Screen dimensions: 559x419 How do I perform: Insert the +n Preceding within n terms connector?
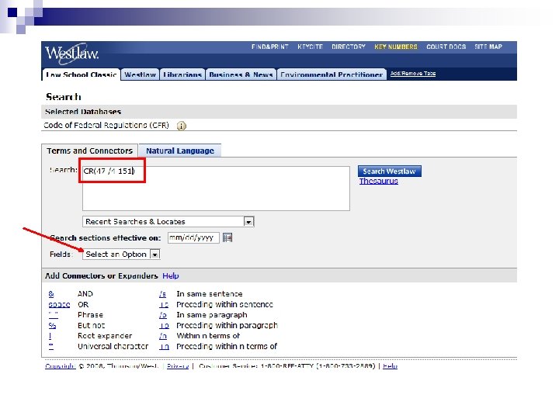tap(164, 346)
